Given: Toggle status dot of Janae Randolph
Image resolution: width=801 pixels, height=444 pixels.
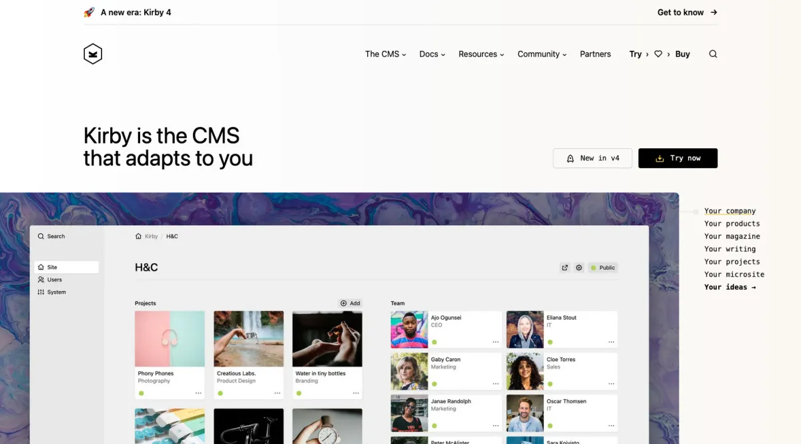Looking at the screenshot, I should click(x=435, y=425).
